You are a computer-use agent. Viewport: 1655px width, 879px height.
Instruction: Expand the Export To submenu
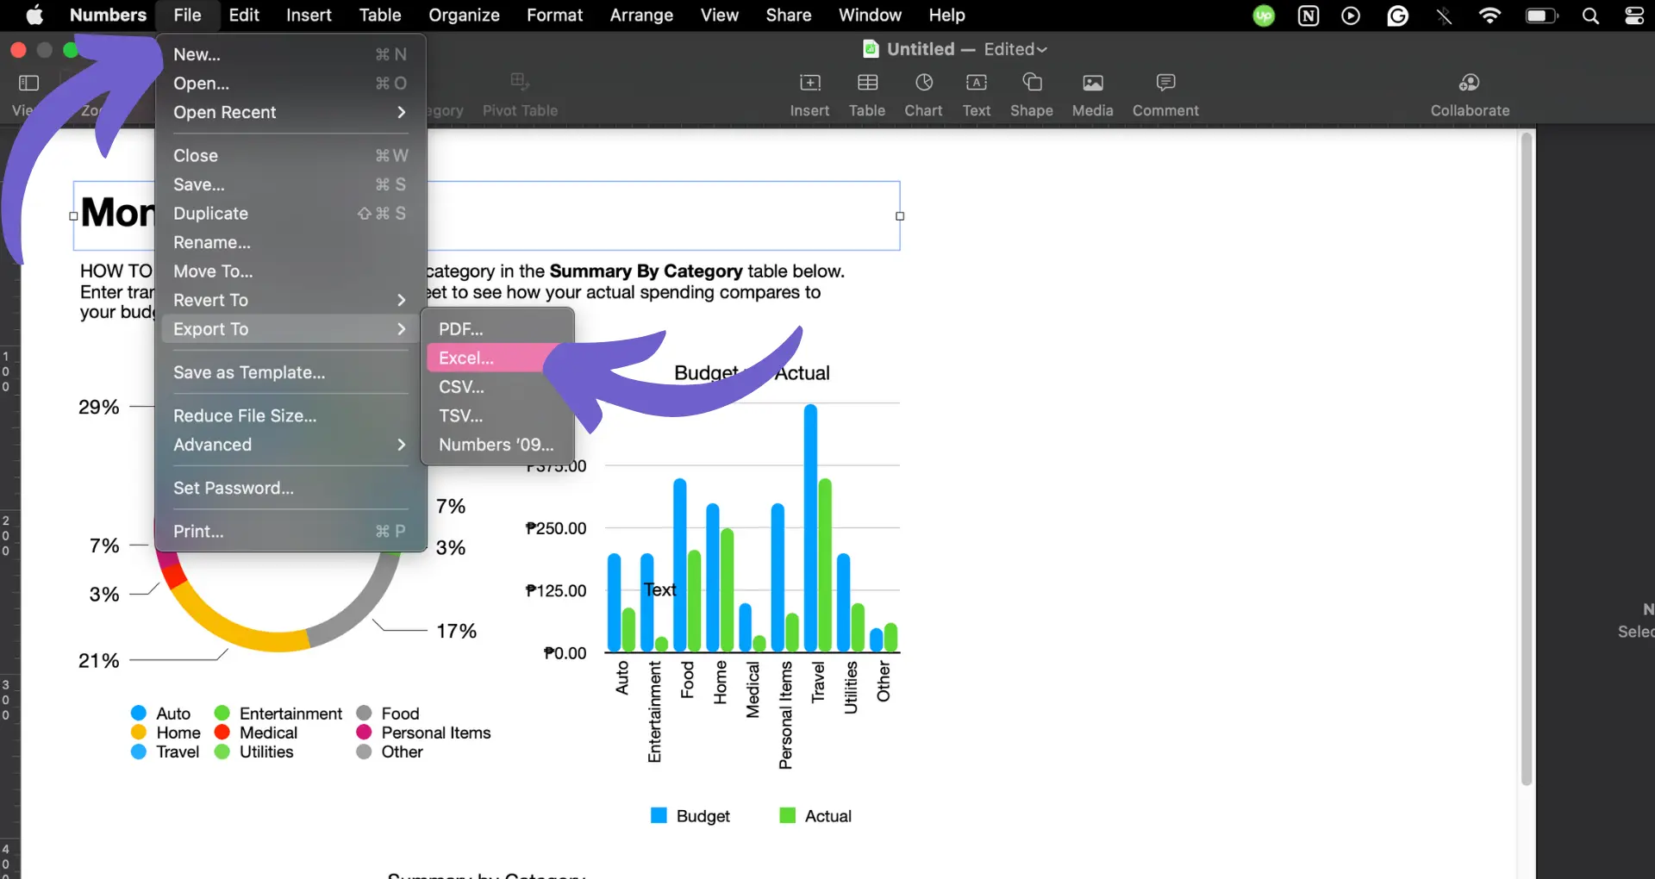(290, 329)
